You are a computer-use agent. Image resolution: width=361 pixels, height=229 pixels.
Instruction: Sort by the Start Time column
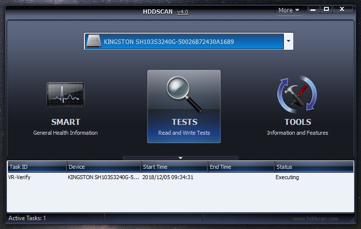click(x=174, y=167)
